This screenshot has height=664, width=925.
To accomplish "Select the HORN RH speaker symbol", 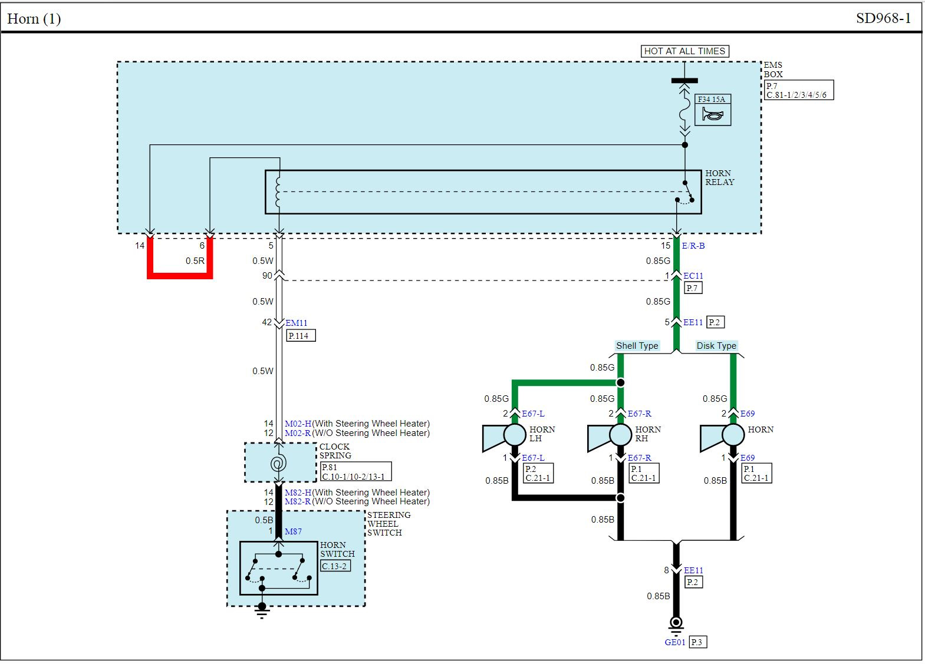I will (x=610, y=437).
